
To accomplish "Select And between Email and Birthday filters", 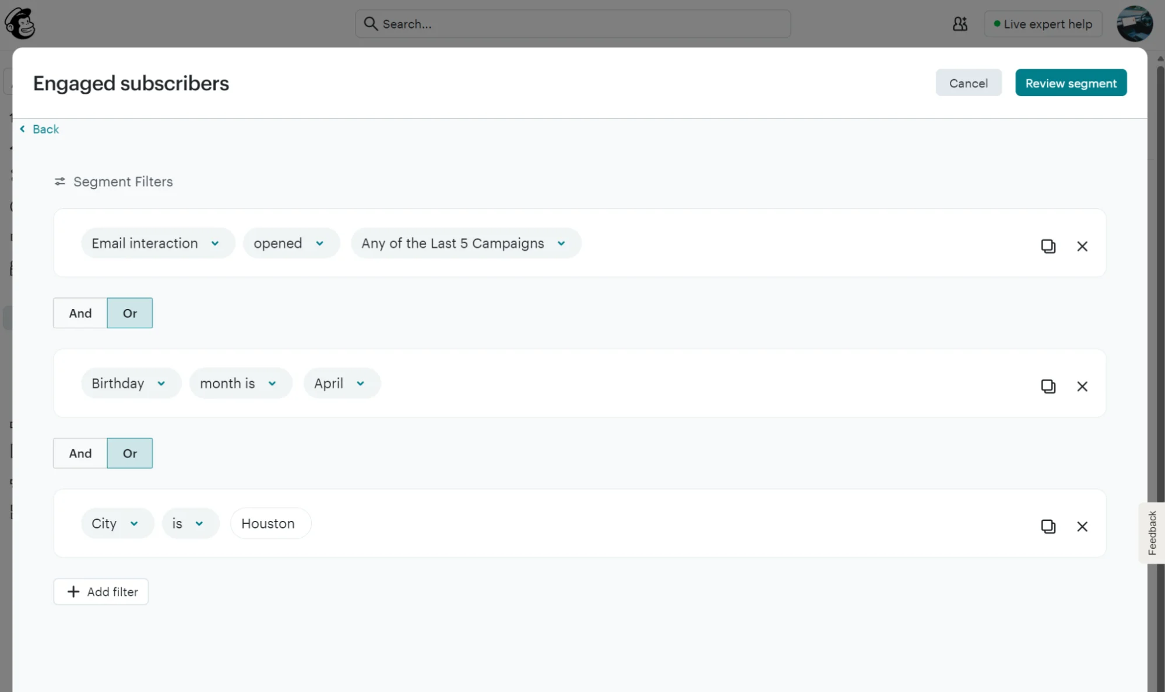I will pyautogui.click(x=80, y=313).
